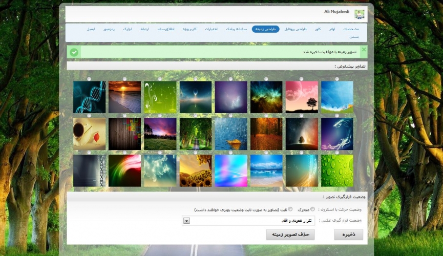Pick the tropical ocean beach thumbnail
The width and height of the screenshot is (443, 256).
tap(266, 170)
